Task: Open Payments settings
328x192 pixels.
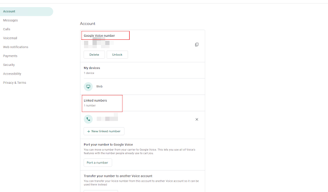Action: (x=10, y=56)
